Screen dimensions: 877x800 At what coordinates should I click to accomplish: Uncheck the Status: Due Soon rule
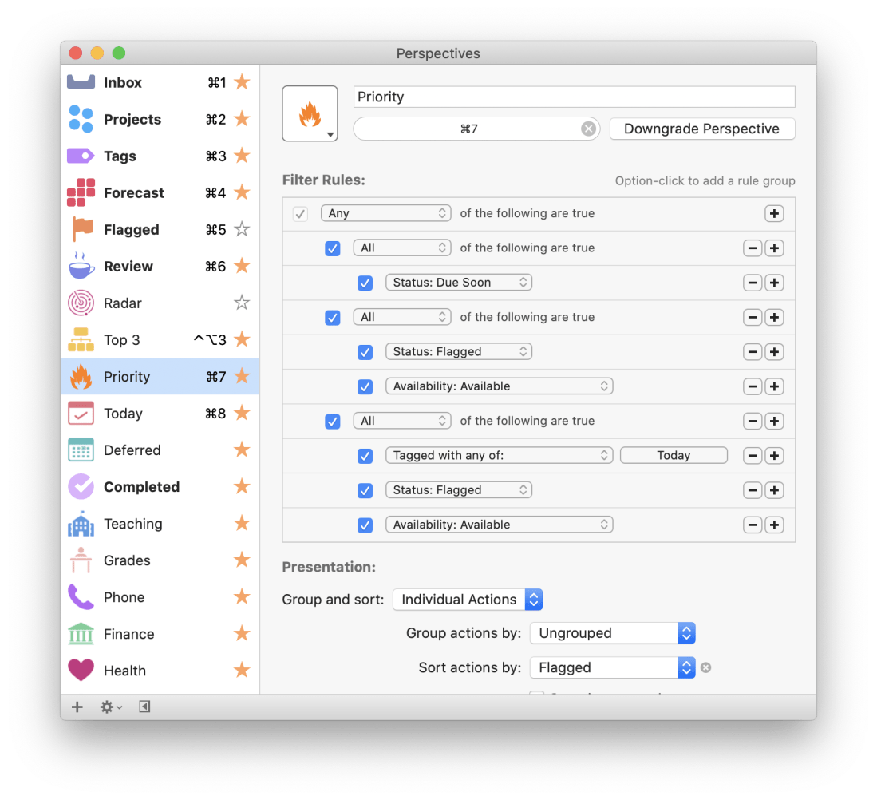[x=365, y=283]
